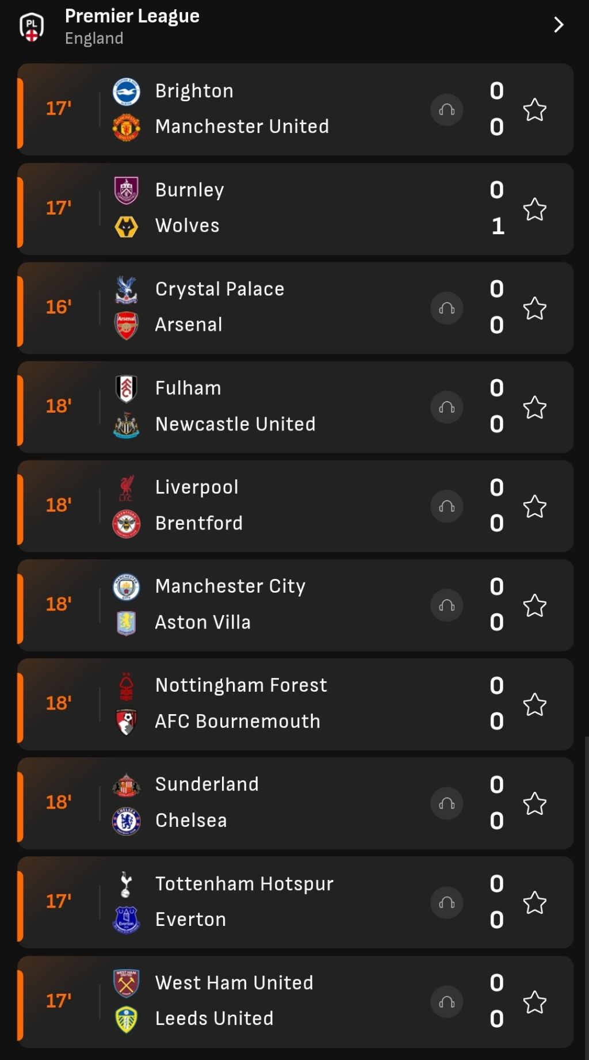Click the Wolves score of 1
Viewport: 589px width, 1060px height.
point(498,226)
